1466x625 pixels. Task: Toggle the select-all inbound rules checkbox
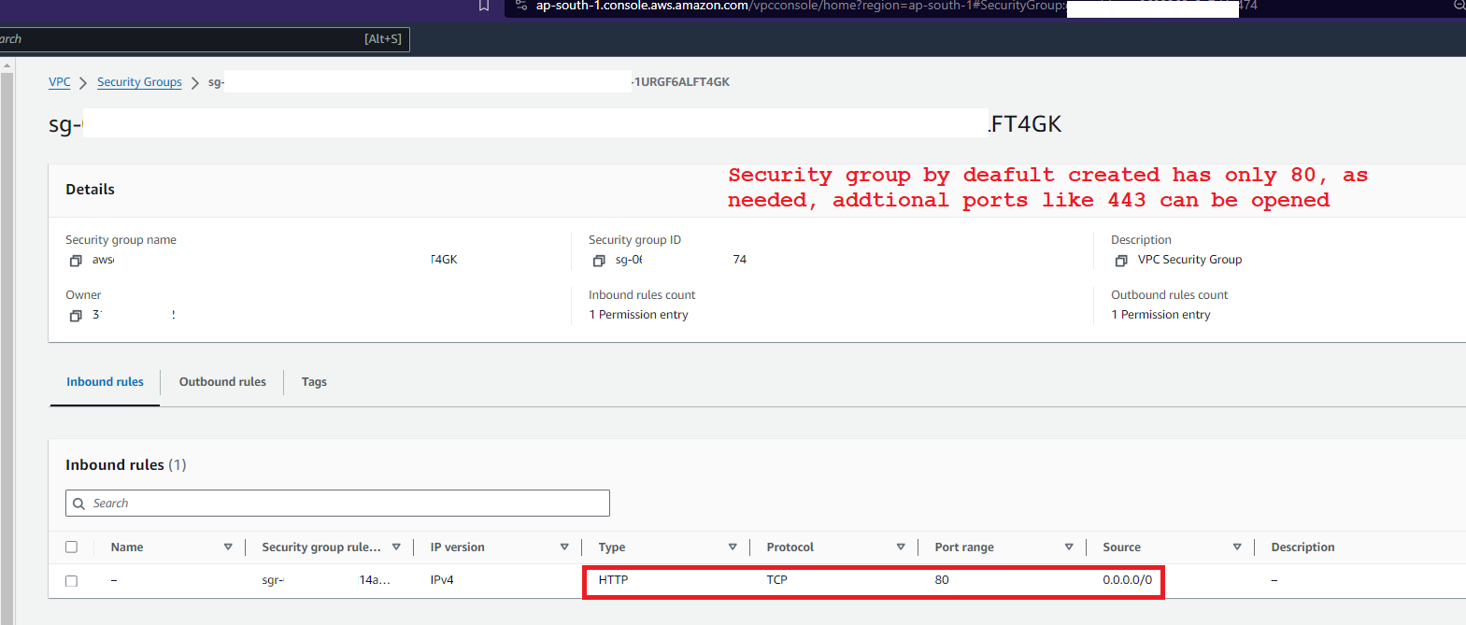[x=72, y=547]
